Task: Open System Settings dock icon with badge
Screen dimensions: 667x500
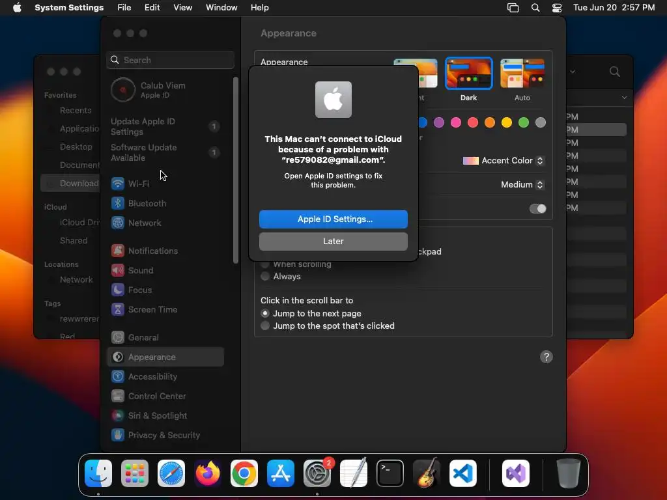Action: [317, 474]
